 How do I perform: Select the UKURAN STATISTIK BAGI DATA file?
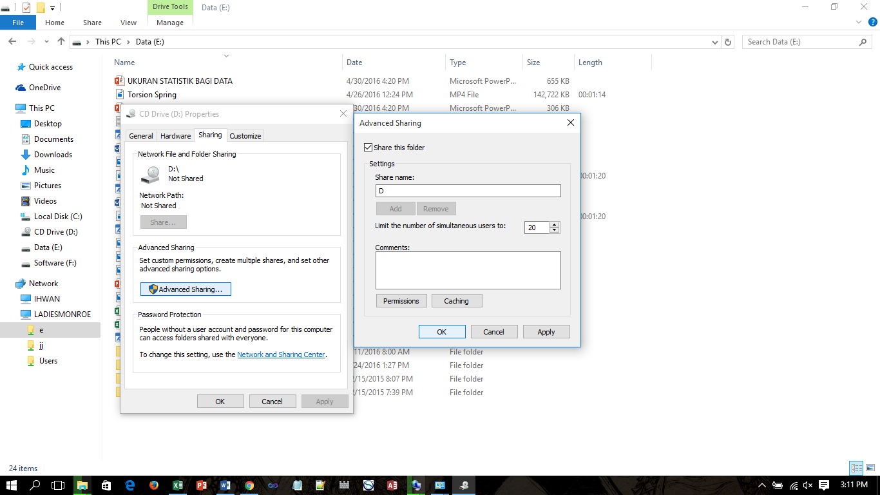coord(180,81)
